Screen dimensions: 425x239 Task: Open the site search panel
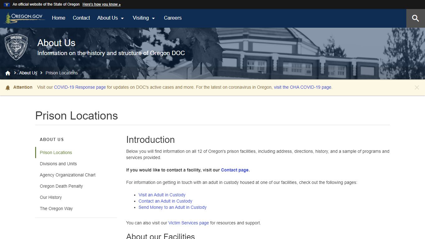[416, 18]
